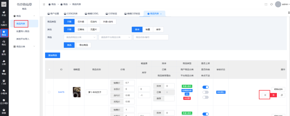Open 财务 finance section in the sidebar
Screen dimensions: 290x116
click(x=4, y=52)
